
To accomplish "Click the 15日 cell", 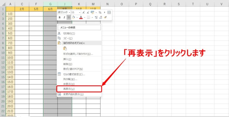I will click(x=10, y=82).
